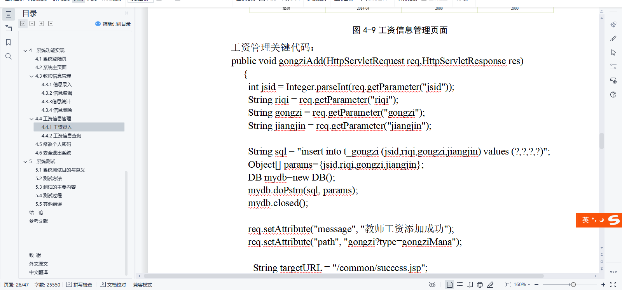Image resolution: width=622 pixels, height=290 pixels.
Task: Go to outline entry '结 论'
Action: [x=36, y=213]
